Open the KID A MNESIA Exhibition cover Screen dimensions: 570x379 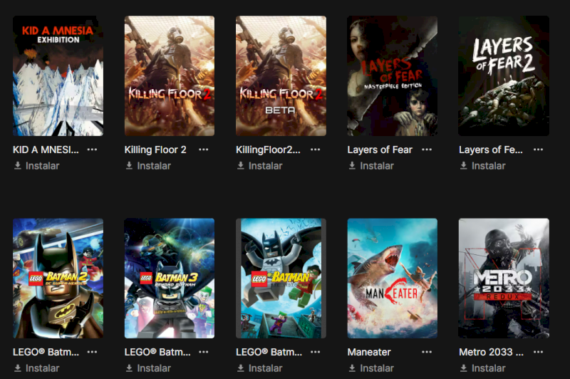(x=58, y=76)
